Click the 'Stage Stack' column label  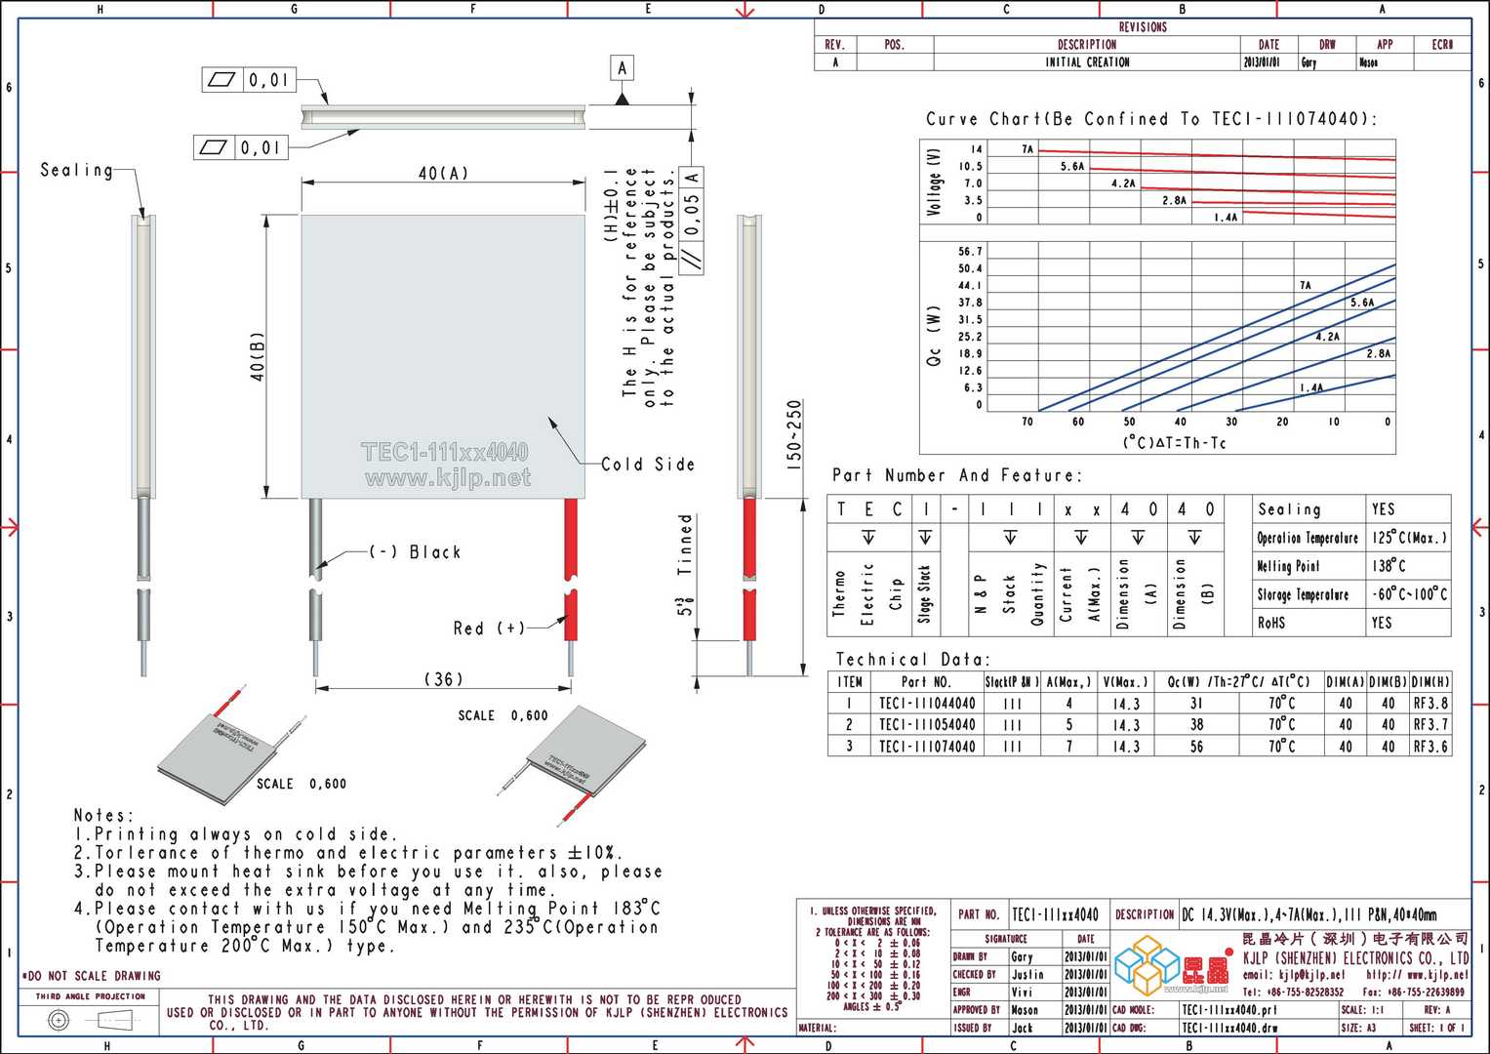tap(924, 593)
